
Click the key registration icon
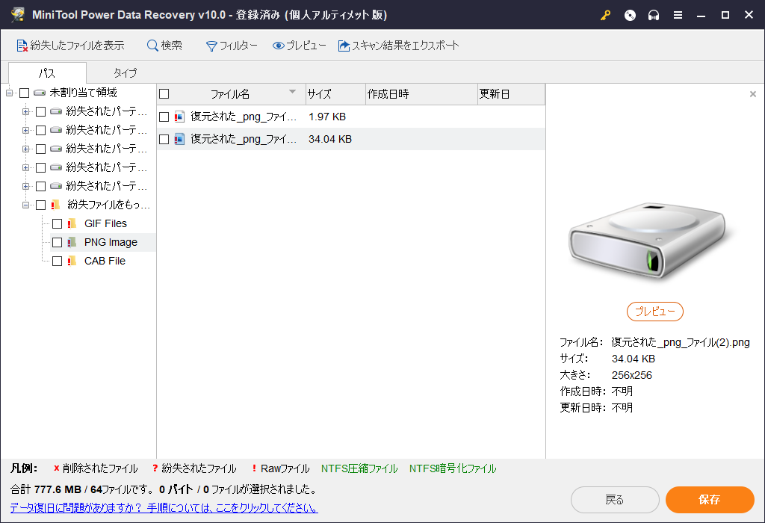pyautogui.click(x=605, y=15)
